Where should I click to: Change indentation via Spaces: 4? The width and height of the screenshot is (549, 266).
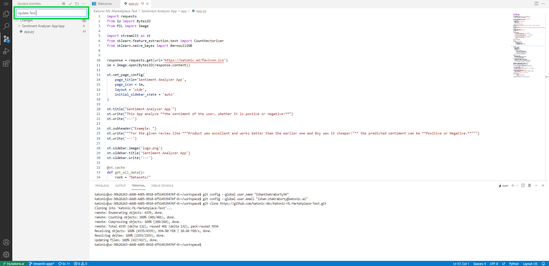[480, 264]
